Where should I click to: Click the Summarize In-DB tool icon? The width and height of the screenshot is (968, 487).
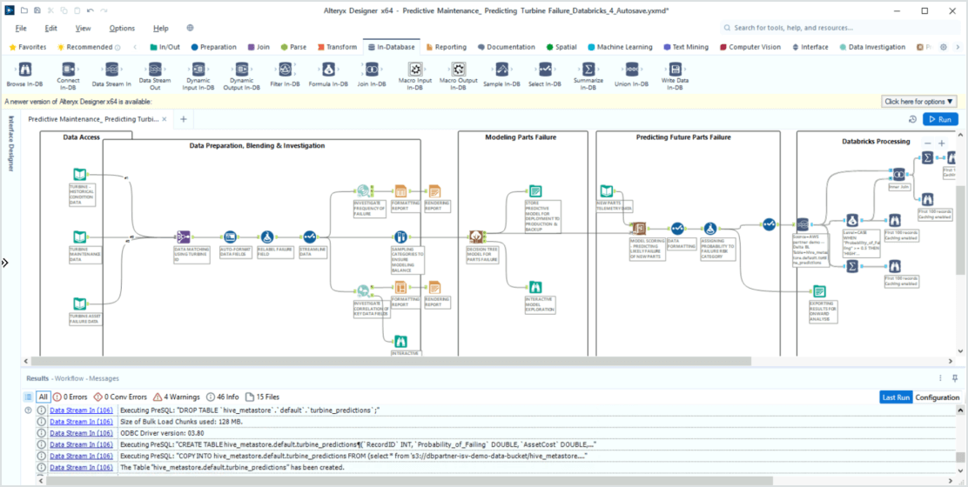[588, 70]
